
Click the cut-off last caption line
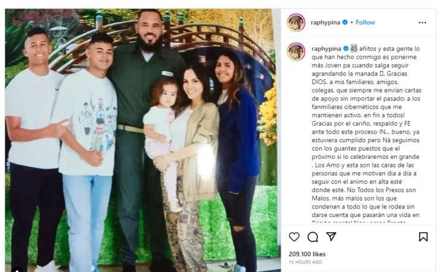(x=359, y=222)
